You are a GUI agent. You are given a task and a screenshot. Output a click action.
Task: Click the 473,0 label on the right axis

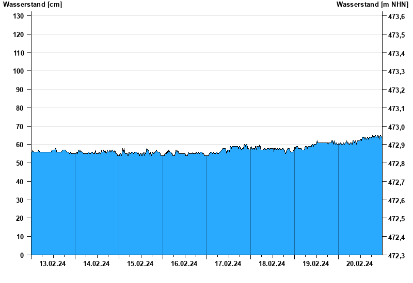(396, 127)
